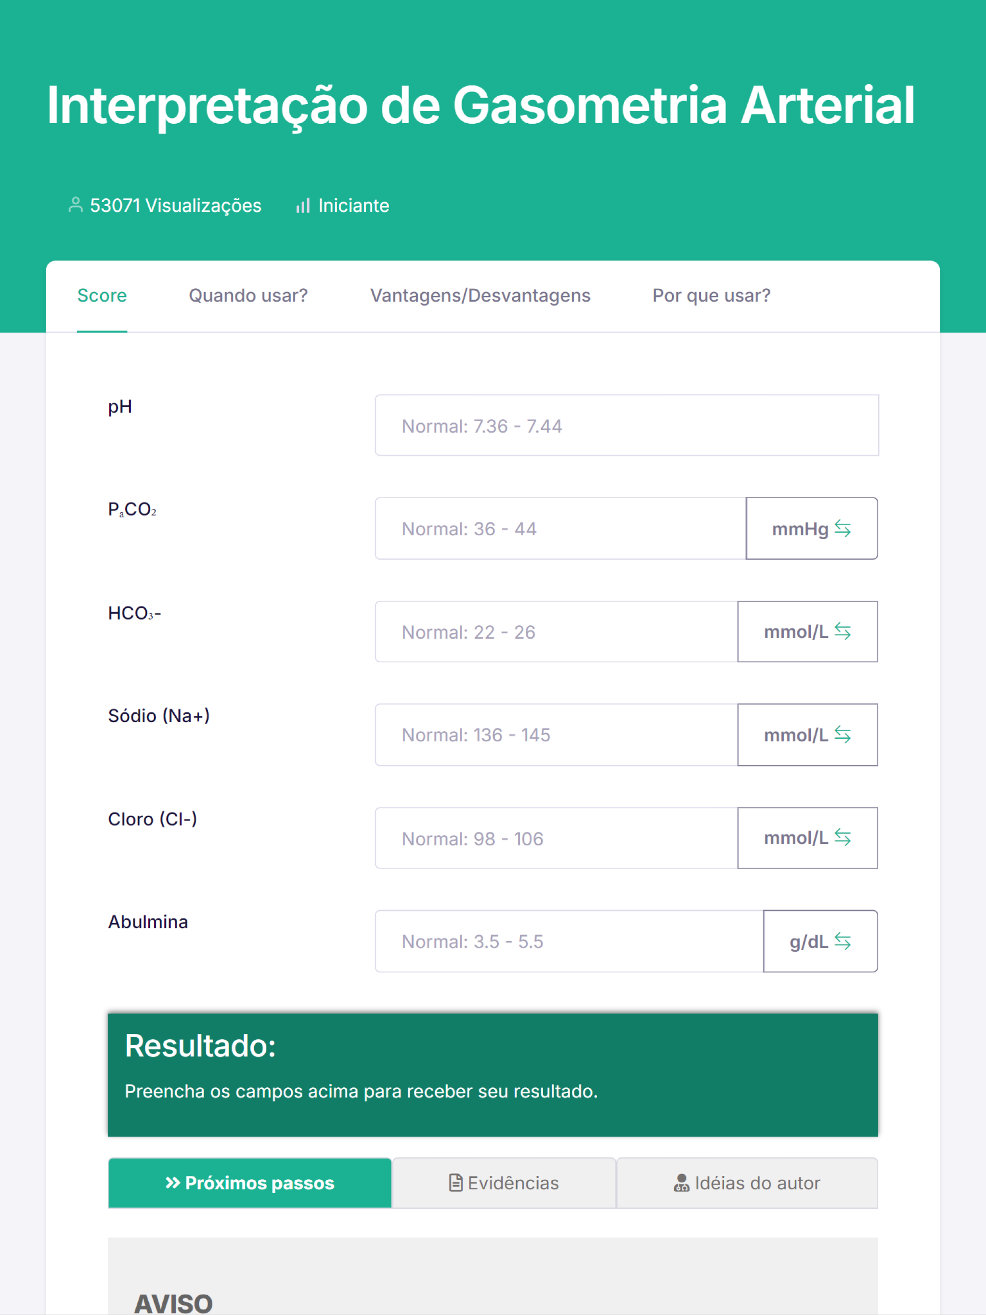Click the 'Interpretação de Gasometria Arterial' heading
Screen dimensions: 986x1315
(480, 106)
